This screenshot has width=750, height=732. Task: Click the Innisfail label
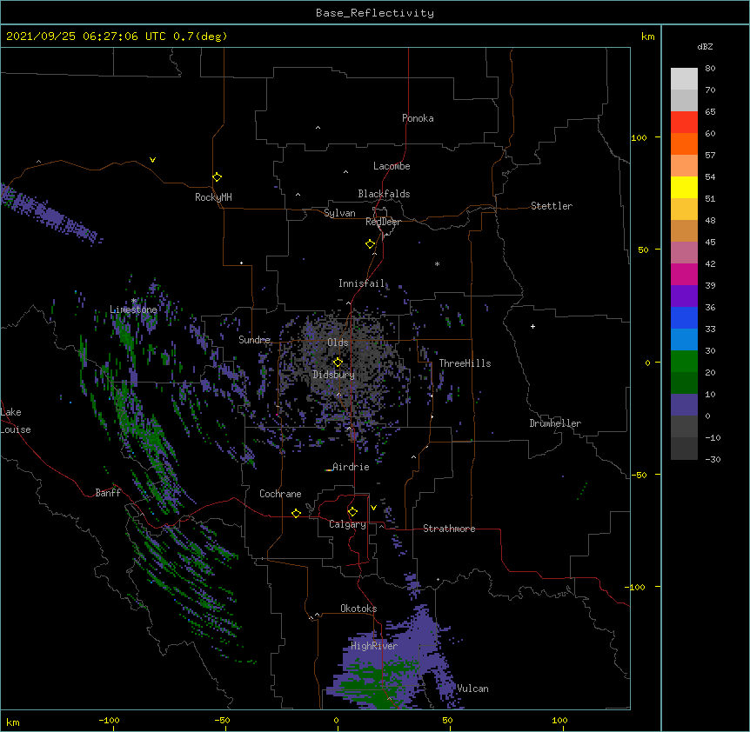pyautogui.click(x=361, y=283)
